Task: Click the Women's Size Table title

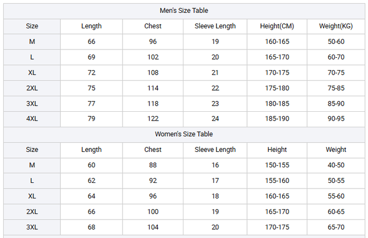Action: click(x=184, y=134)
